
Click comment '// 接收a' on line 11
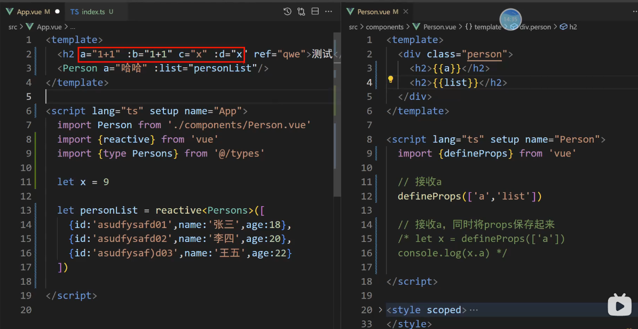click(x=420, y=182)
